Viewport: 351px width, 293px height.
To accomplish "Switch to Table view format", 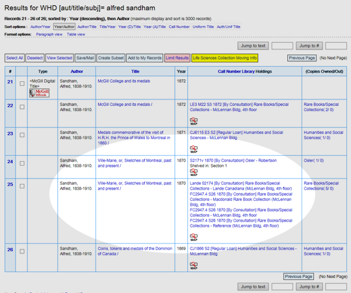I will click(76, 34).
